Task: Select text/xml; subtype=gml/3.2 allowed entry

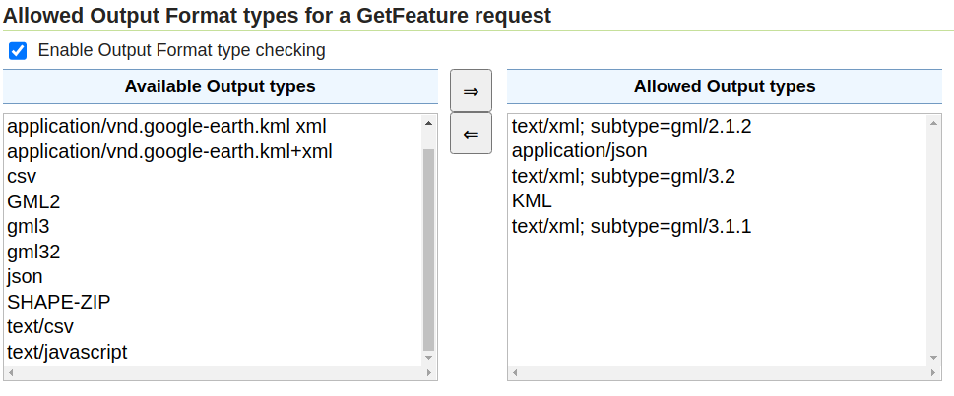Action: click(623, 177)
